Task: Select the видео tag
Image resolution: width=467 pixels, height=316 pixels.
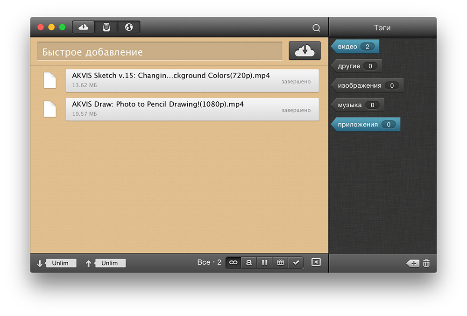Action: 355,47
